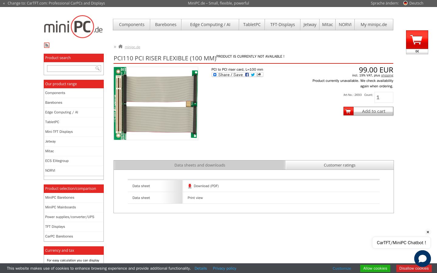The width and height of the screenshot is (437, 273).
Task: Click the search magnifier icon
Action: click(x=97, y=69)
